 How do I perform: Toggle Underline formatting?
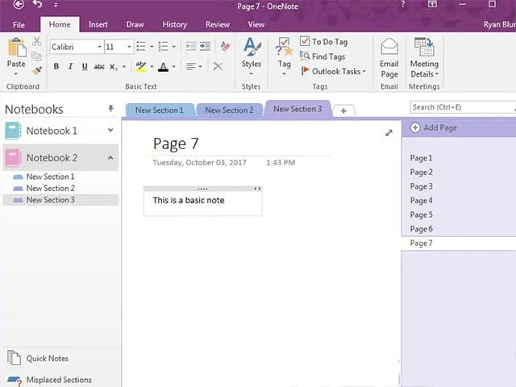[85, 66]
